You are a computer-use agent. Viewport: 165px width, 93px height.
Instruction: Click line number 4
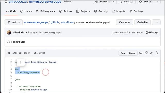[11, 69]
